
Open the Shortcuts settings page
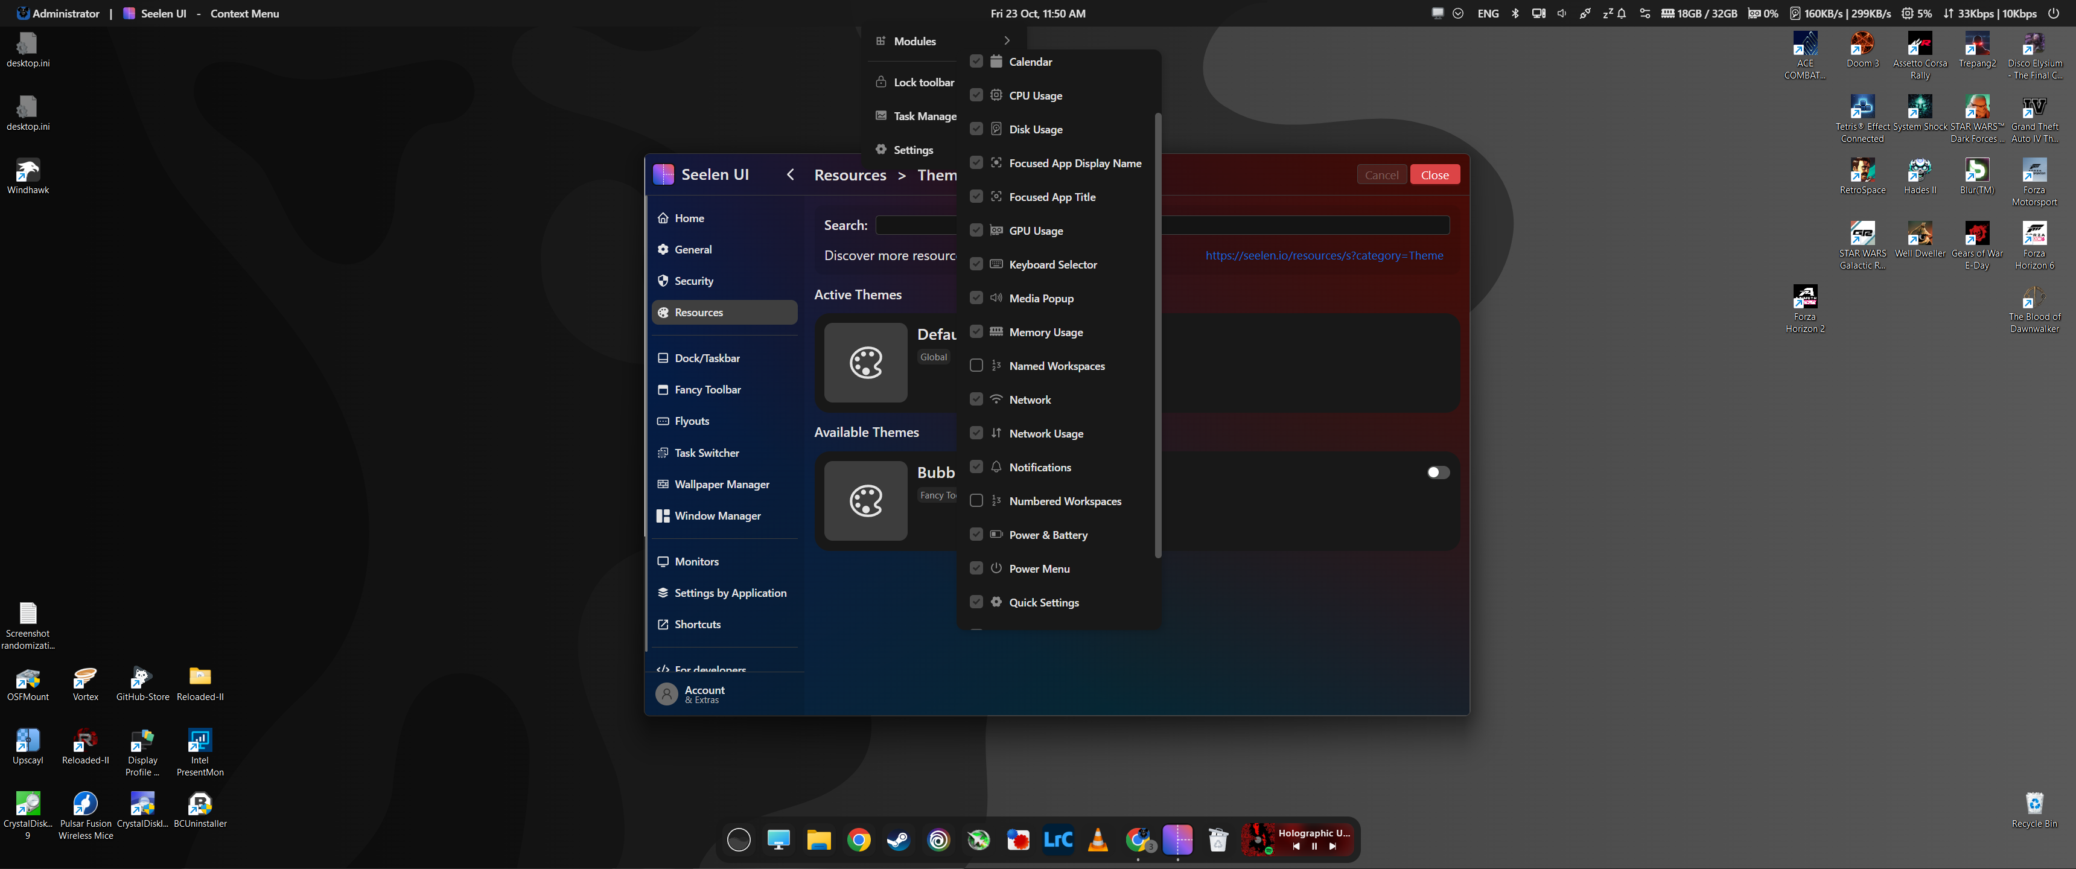[724, 625]
